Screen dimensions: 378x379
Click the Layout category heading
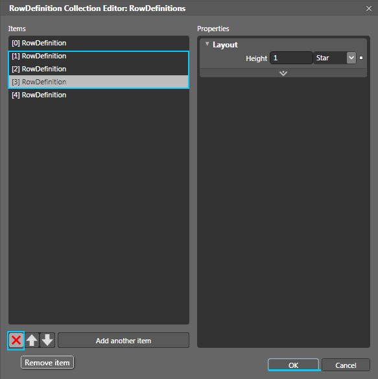pos(225,45)
